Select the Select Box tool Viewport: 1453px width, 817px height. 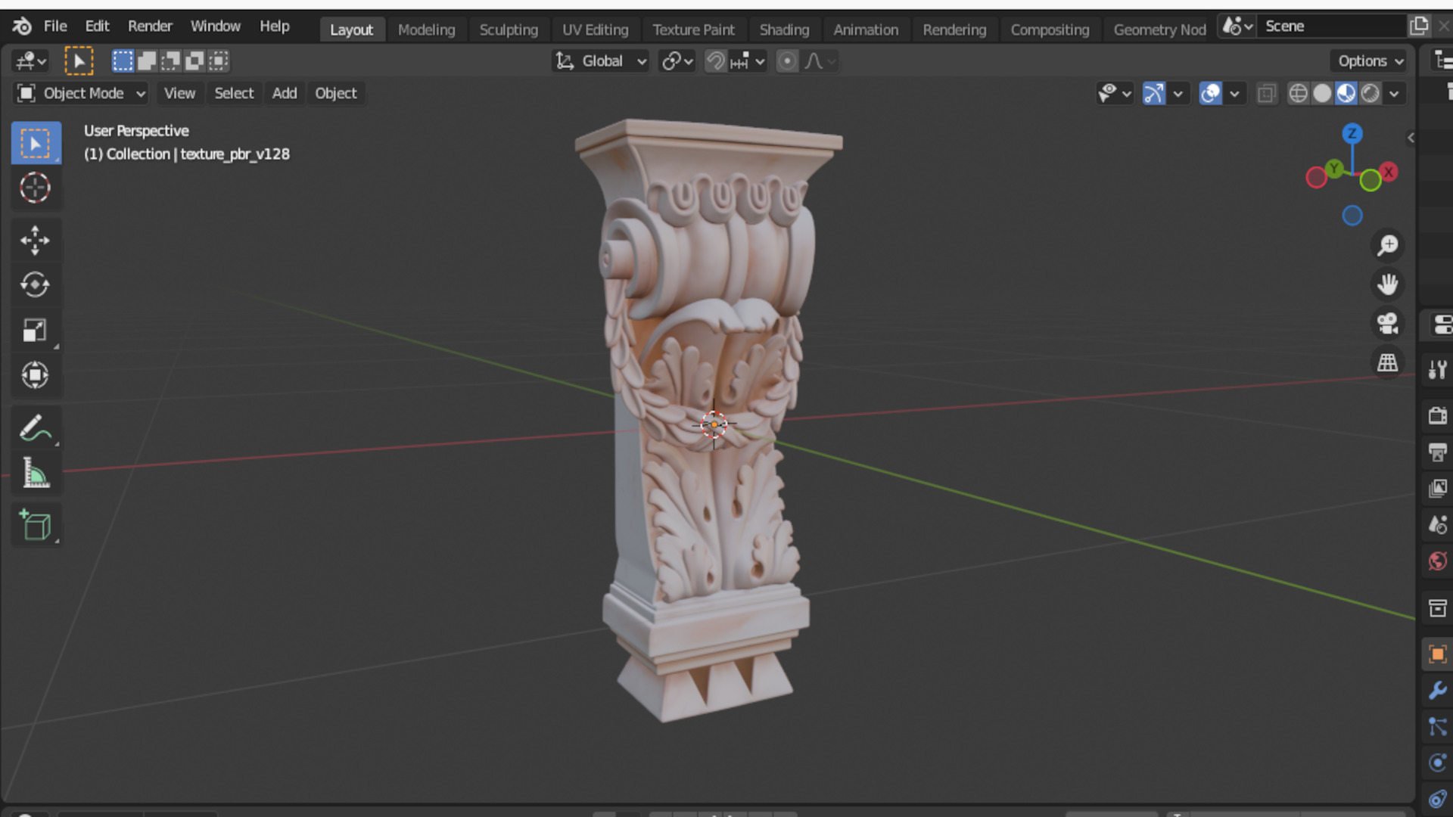coord(36,143)
